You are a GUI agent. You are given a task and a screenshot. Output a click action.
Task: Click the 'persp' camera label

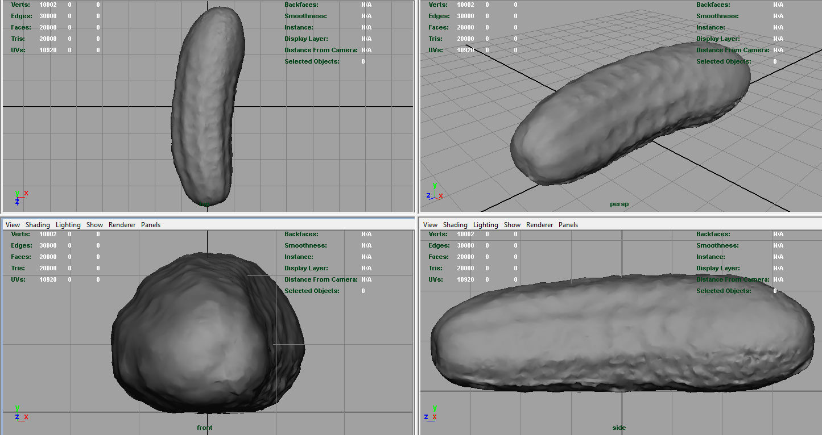click(x=619, y=204)
